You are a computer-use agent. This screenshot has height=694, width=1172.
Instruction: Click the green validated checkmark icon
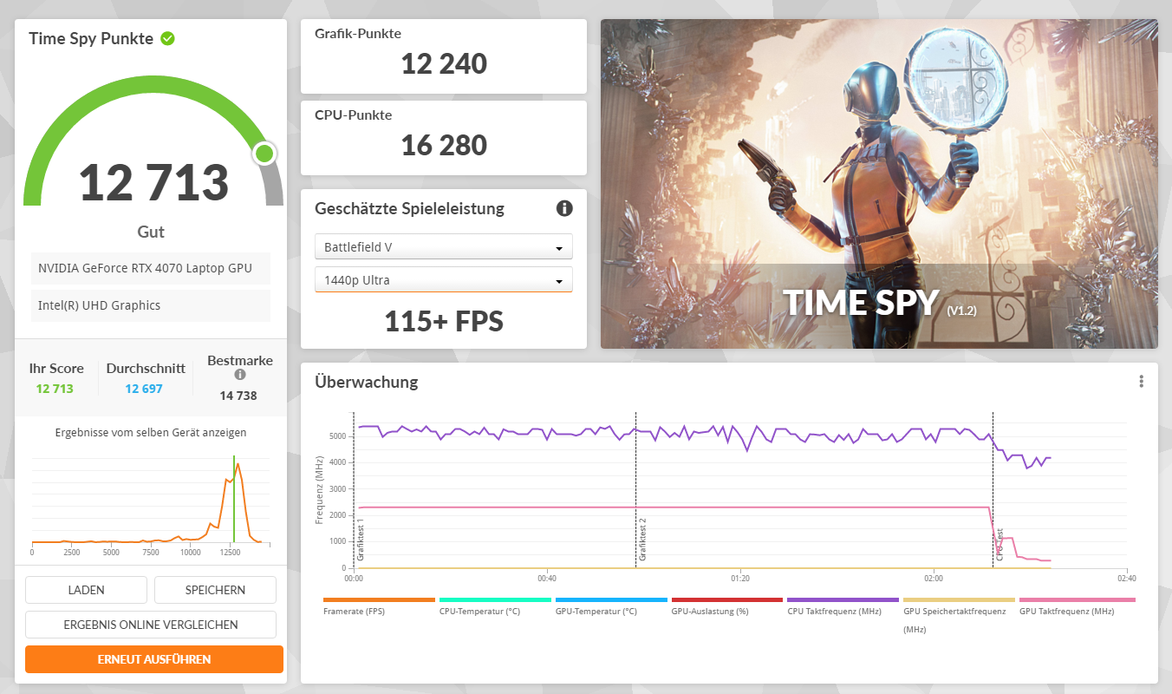pyautogui.click(x=168, y=38)
